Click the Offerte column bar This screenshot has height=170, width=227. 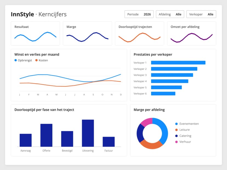click(46, 135)
